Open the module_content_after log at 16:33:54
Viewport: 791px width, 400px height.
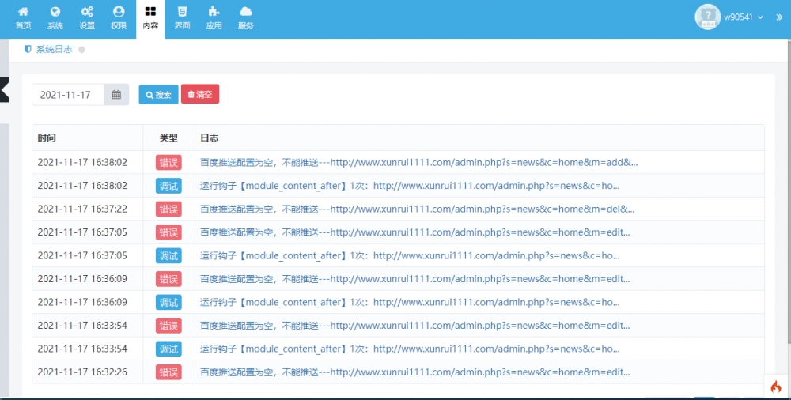410,349
